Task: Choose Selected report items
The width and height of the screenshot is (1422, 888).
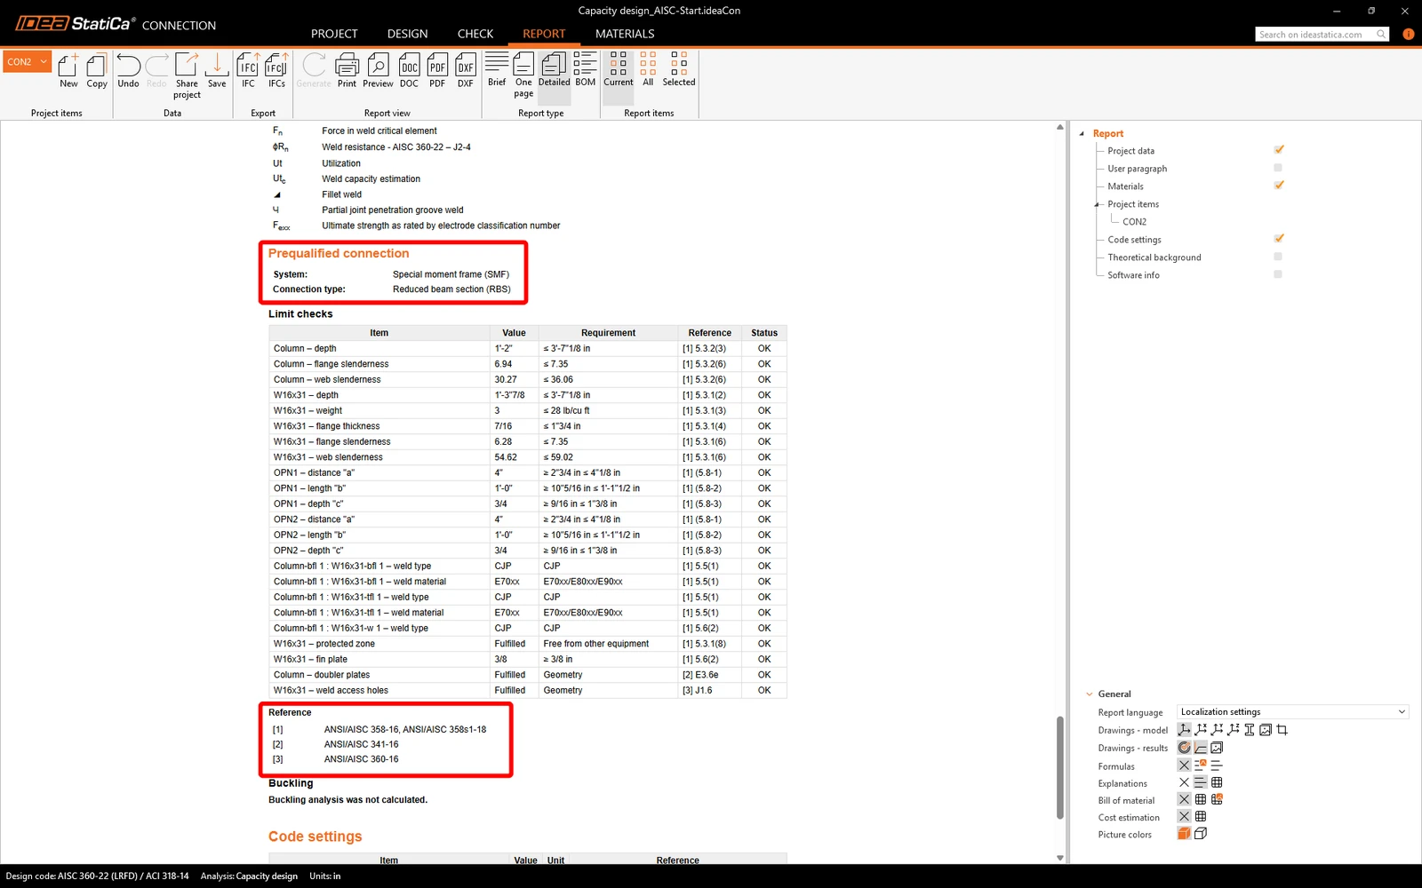Action: point(679,69)
